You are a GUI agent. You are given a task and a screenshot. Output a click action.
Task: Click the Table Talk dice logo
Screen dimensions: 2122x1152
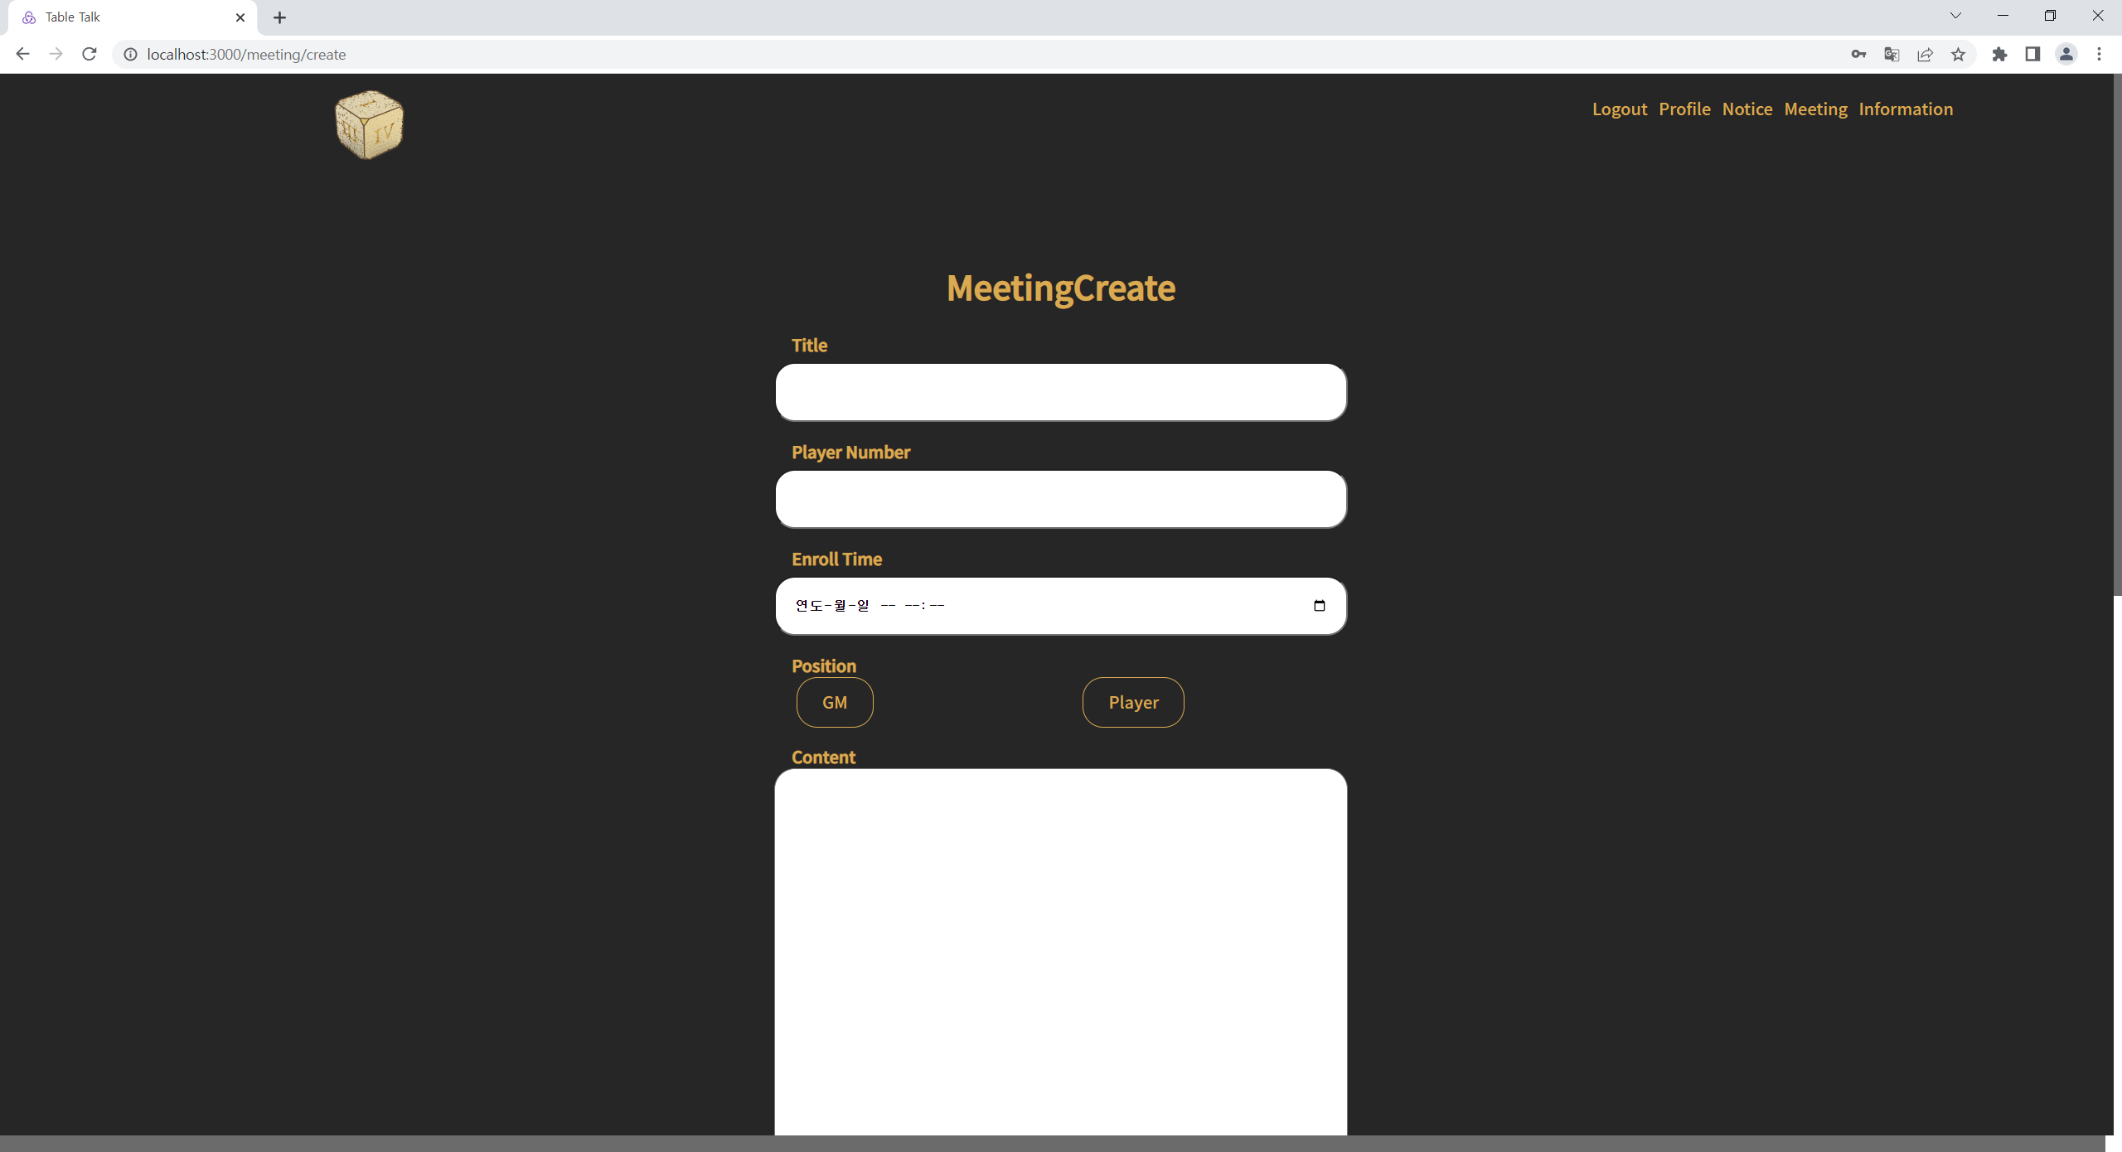tap(368, 125)
